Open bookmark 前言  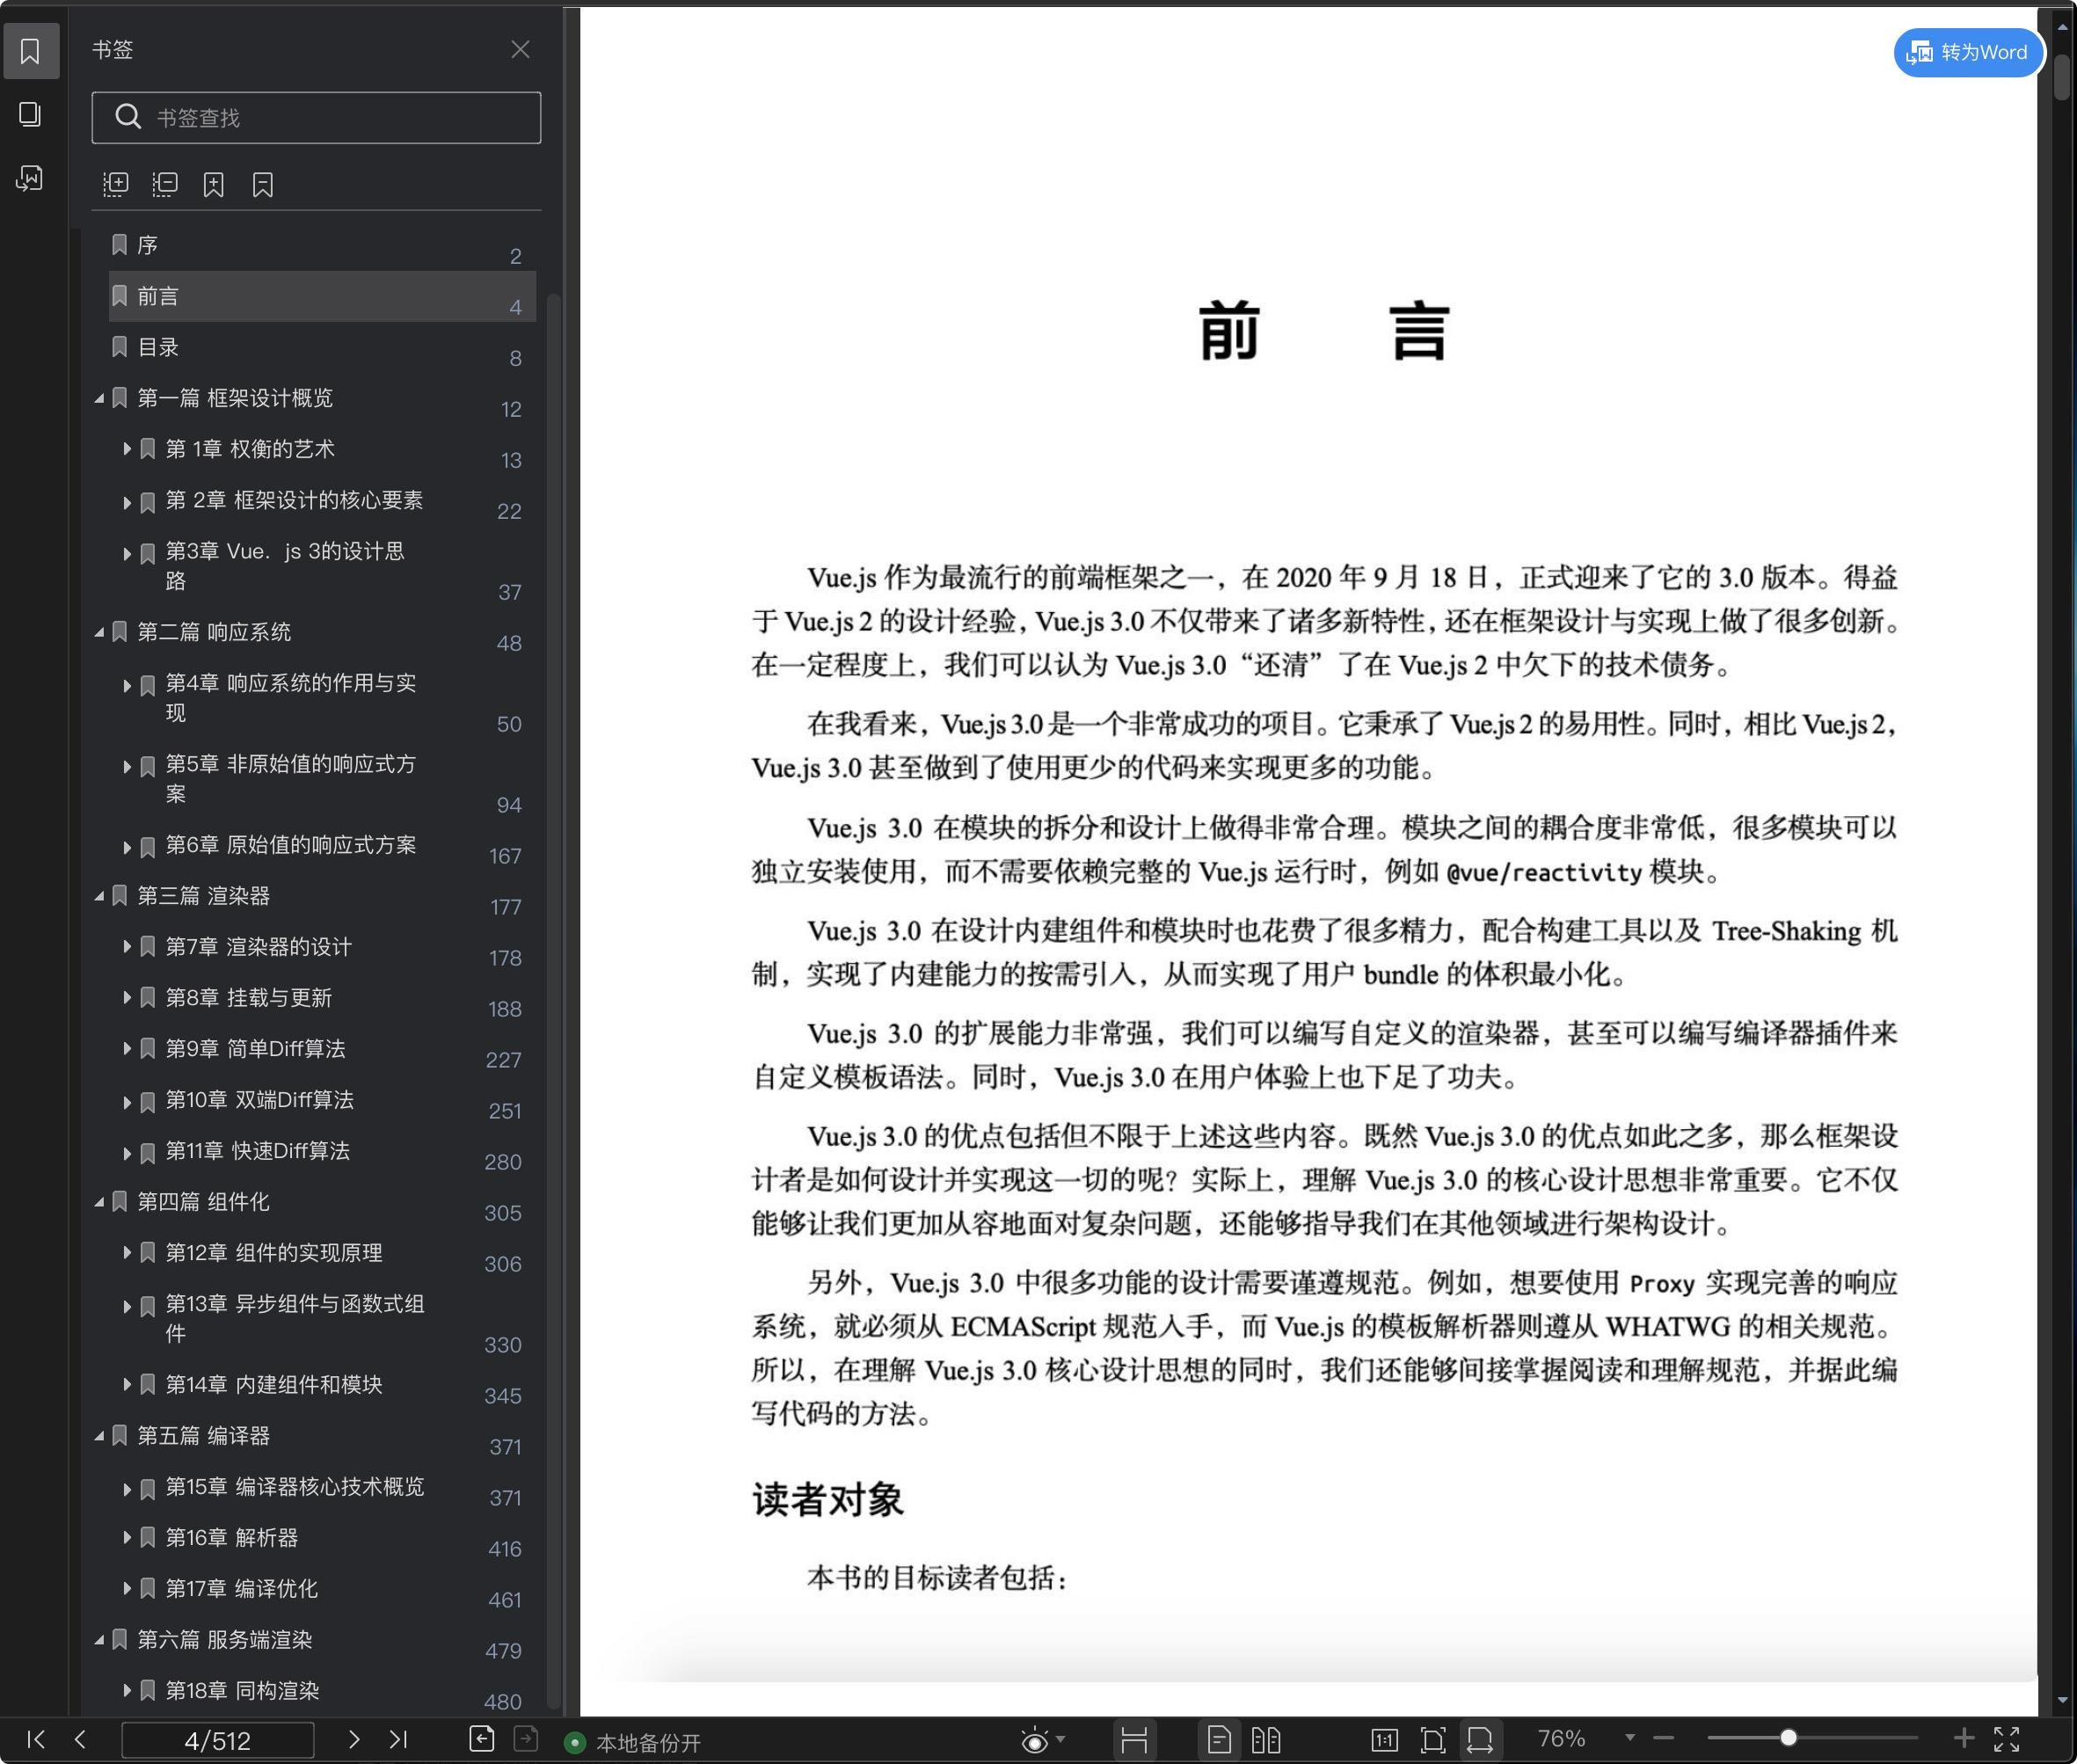coord(322,296)
